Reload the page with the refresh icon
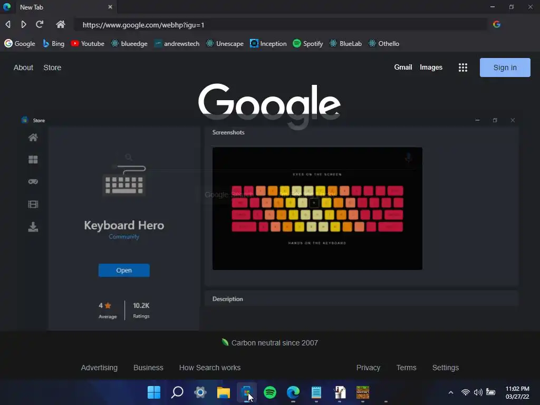540x405 pixels. pos(40,24)
